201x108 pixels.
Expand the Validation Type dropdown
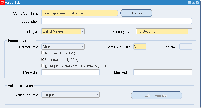pyautogui.click(x=98, y=95)
